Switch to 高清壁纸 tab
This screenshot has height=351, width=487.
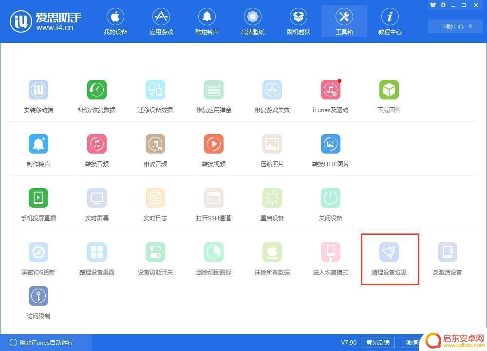pos(252,21)
